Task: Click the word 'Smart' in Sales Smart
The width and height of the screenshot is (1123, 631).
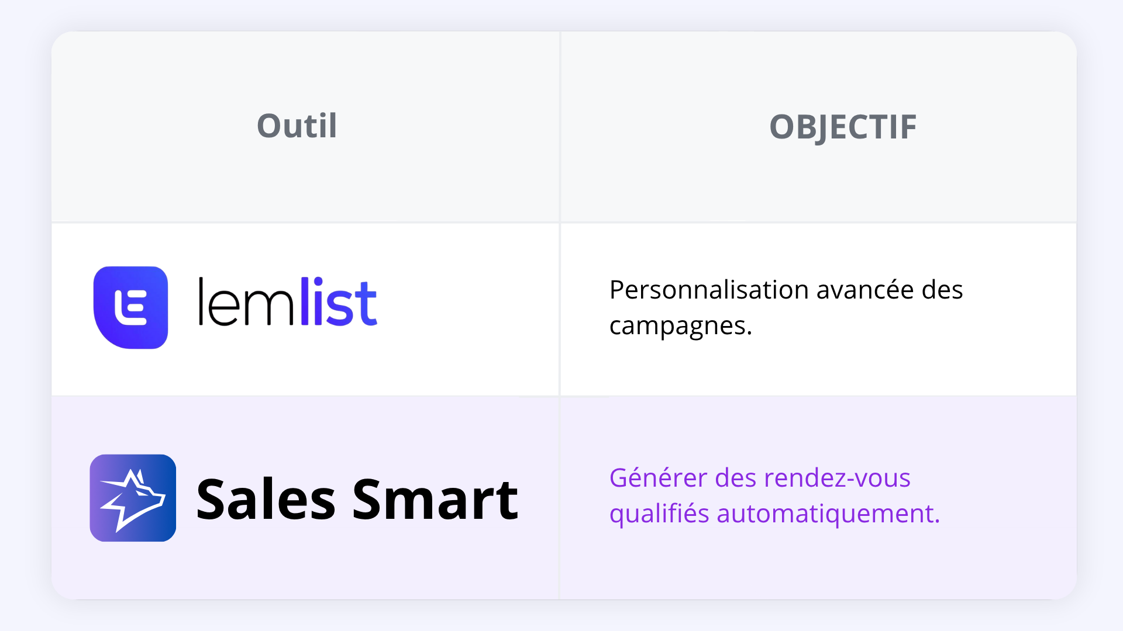Action: [x=435, y=498]
